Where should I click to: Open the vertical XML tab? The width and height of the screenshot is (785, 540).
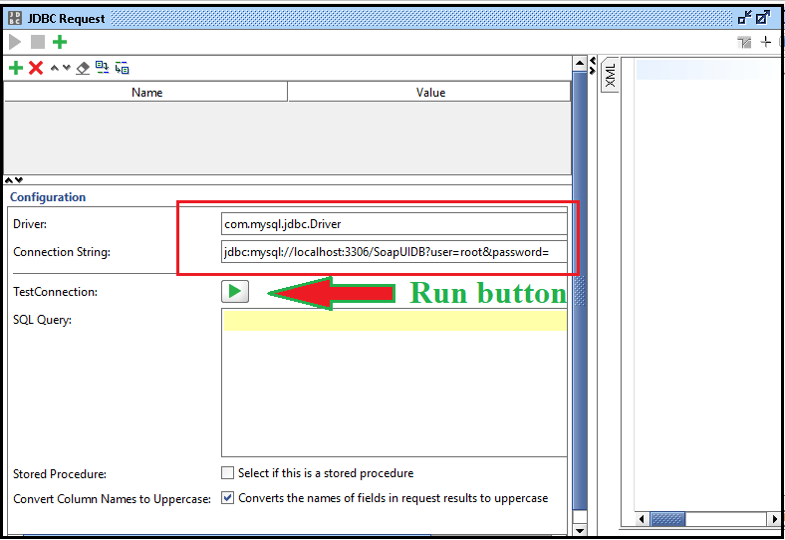pyautogui.click(x=610, y=75)
